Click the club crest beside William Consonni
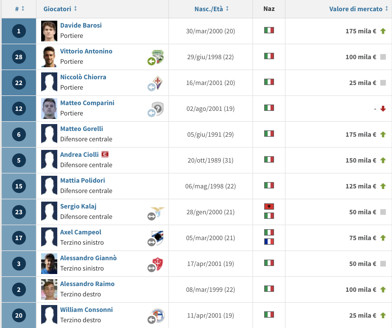 (158, 315)
